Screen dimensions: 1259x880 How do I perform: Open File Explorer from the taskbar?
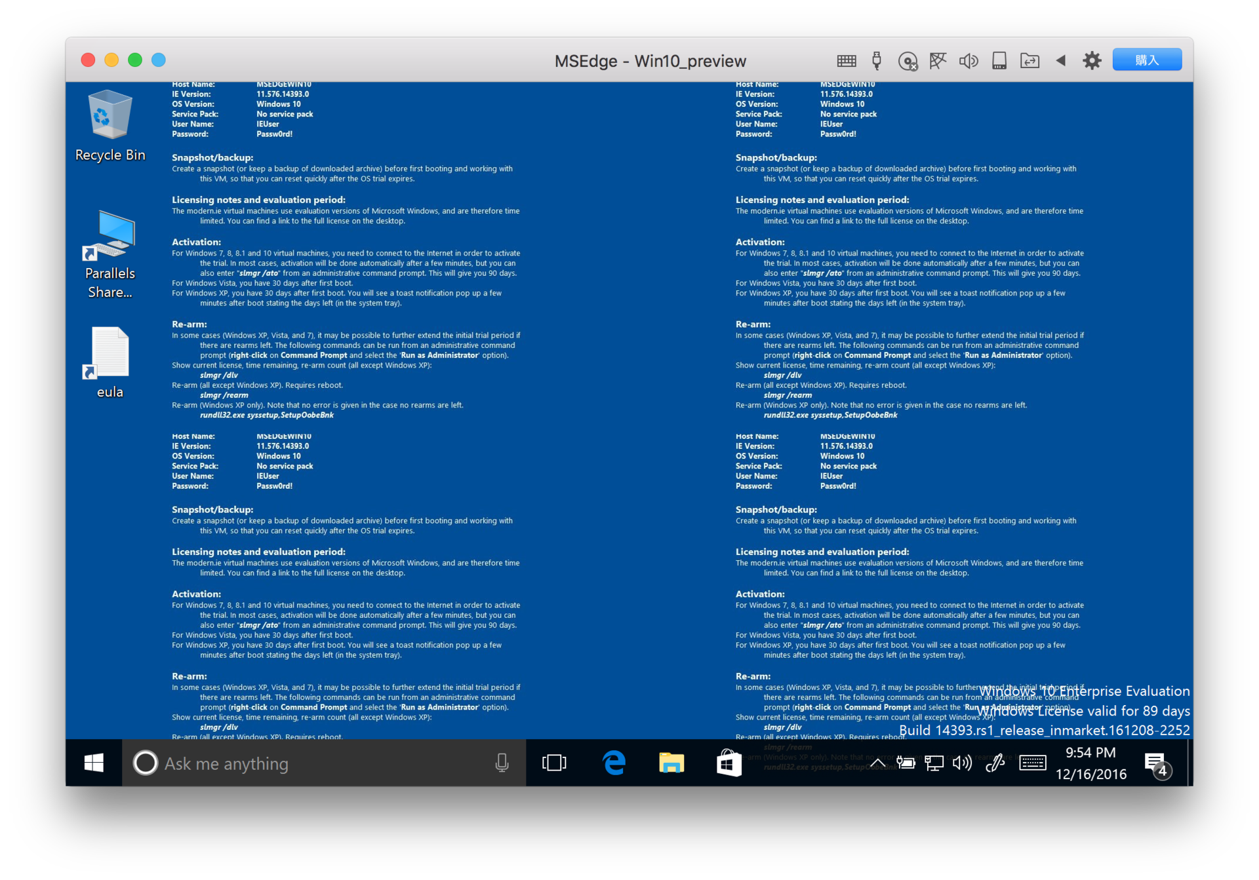point(671,763)
